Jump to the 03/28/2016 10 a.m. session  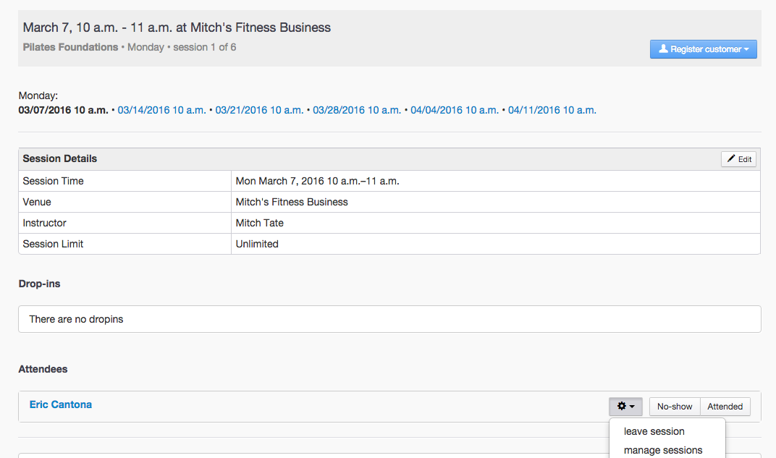[357, 110]
